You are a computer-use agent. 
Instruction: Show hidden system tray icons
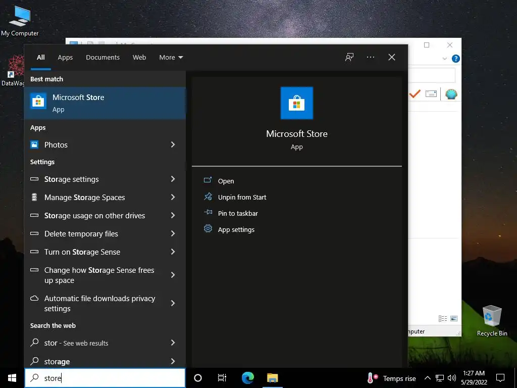coord(427,378)
